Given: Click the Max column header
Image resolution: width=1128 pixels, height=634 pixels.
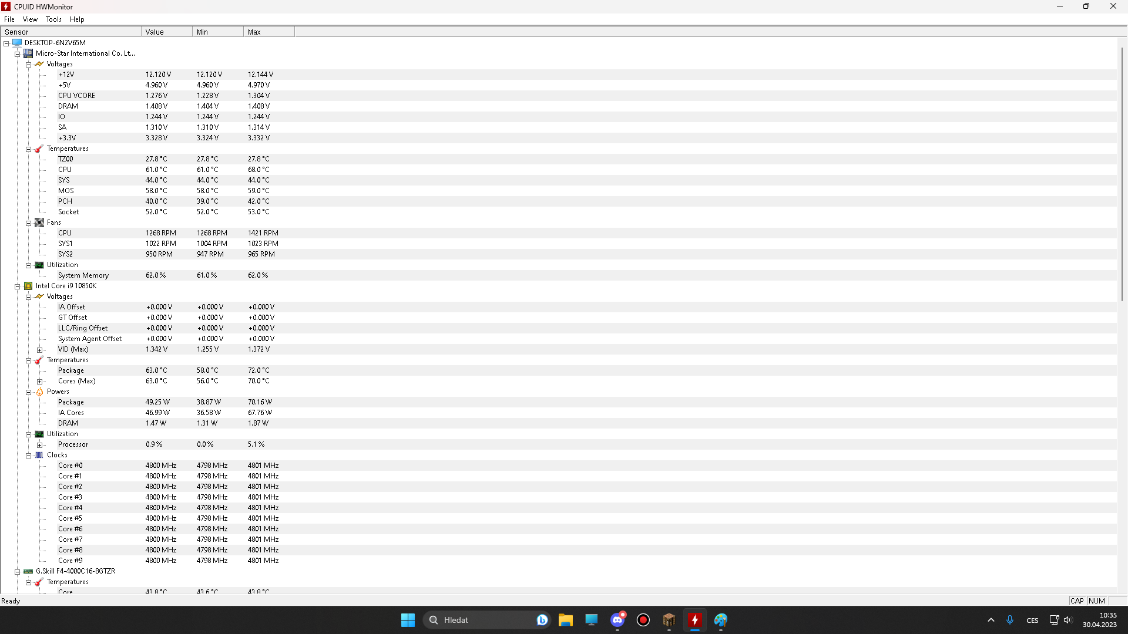Looking at the screenshot, I should [x=268, y=32].
